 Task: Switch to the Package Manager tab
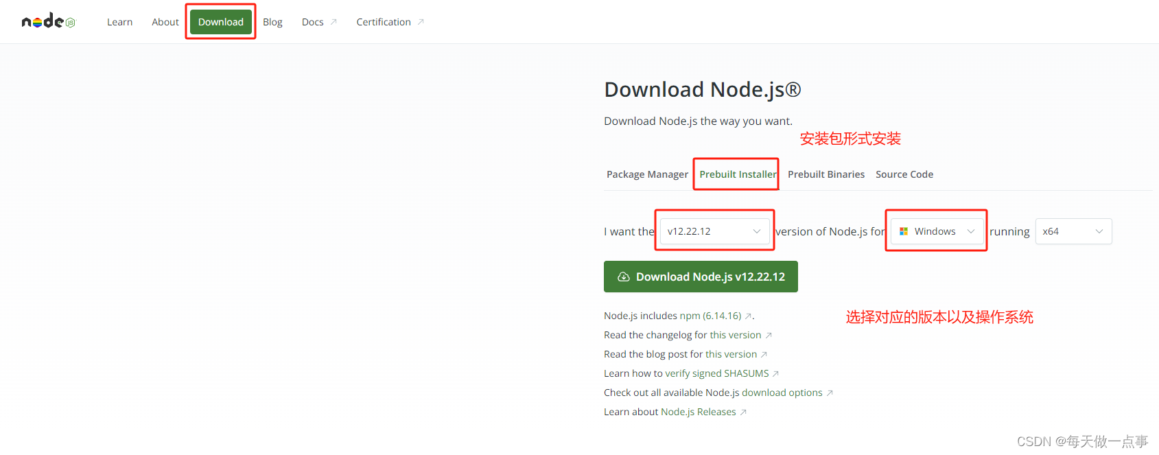647,174
